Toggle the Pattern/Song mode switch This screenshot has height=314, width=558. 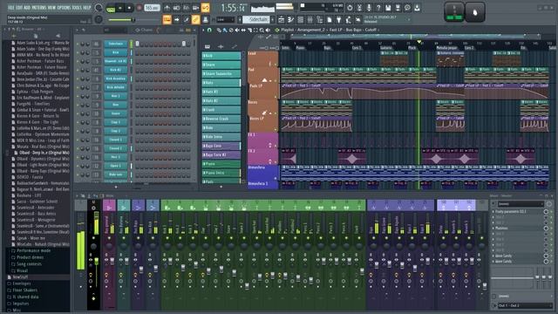[x=111, y=9]
